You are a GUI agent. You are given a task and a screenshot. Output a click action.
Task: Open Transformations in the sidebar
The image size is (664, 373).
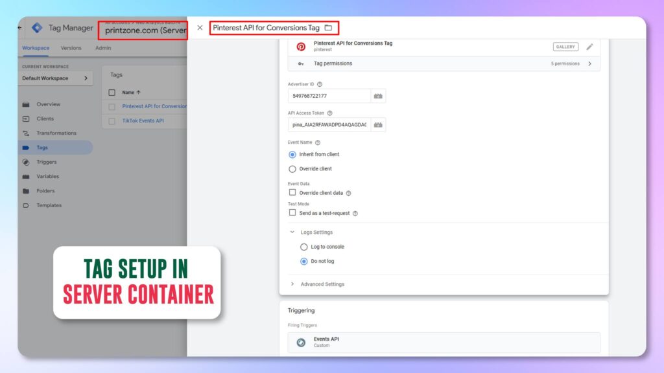coord(56,133)
